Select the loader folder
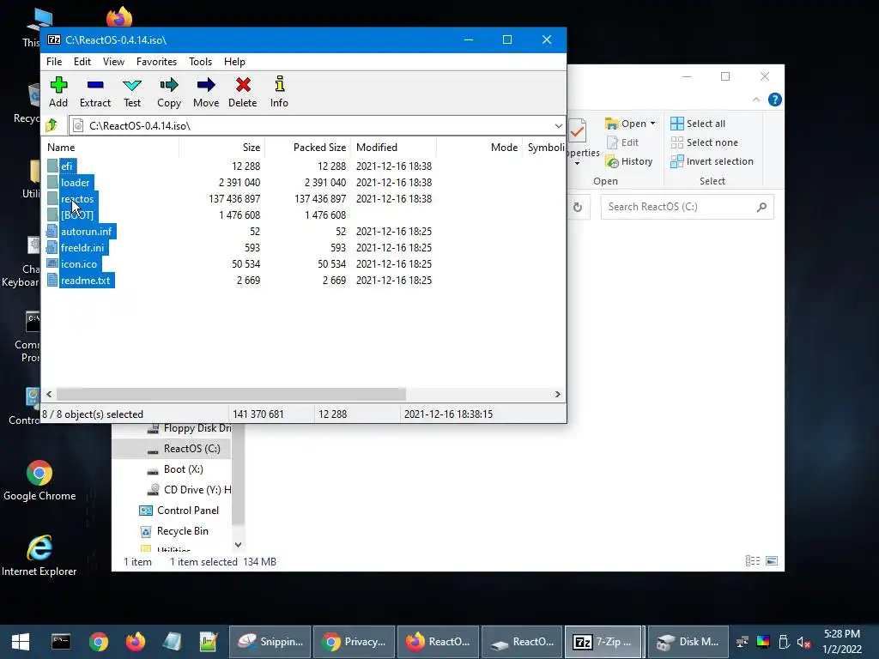The width and height of the screenshot is (879, 659). [x=76, y=183]
